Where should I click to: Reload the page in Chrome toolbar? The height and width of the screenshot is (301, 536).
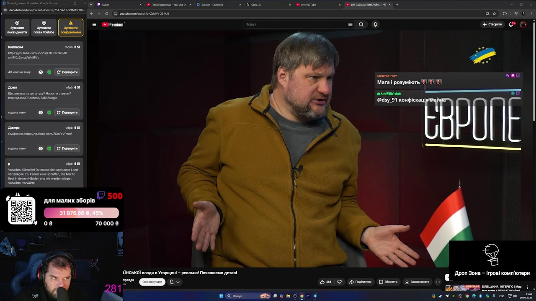pos(106,13)
